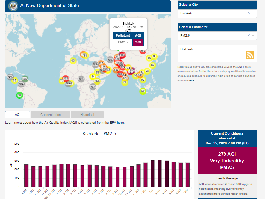The height and width of the screenshot is (199, 265).
Task: Click the yellow 52 map marker
Action: pos(142,91)
